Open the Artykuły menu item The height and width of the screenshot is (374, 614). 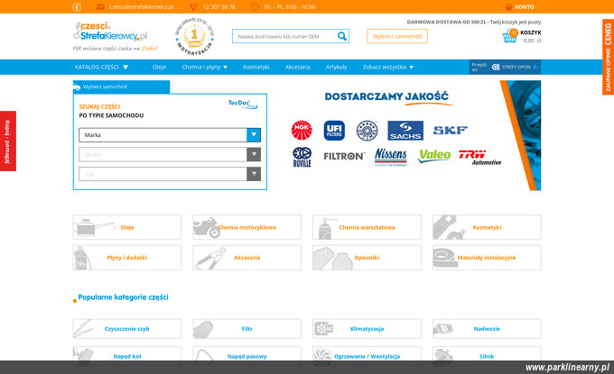(x=337, y=68)
